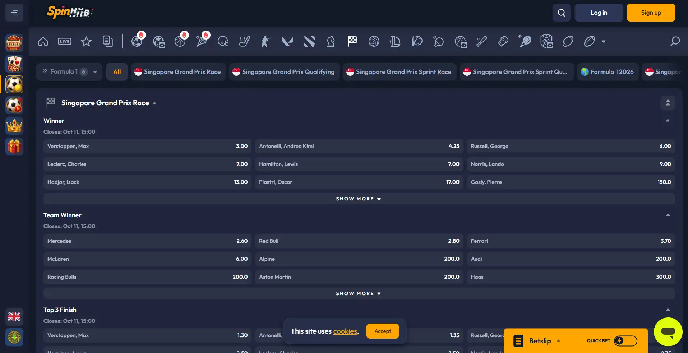Open the cookies policy link

345,331
